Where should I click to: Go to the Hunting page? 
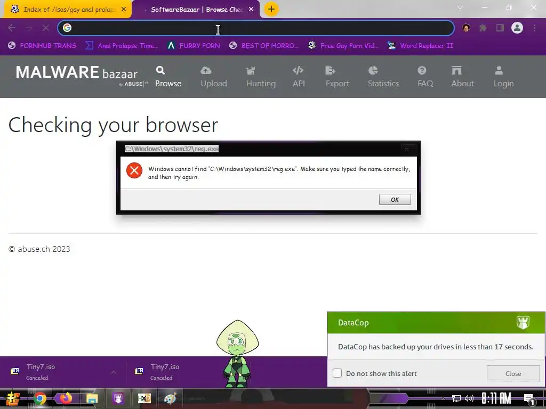click(261, 77)
